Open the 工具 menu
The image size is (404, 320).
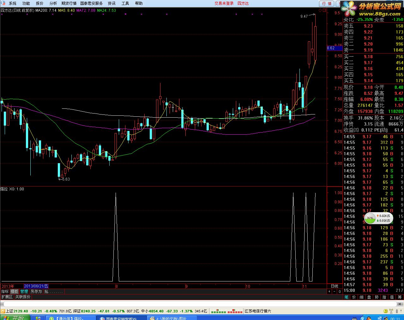tap(125, 3)
